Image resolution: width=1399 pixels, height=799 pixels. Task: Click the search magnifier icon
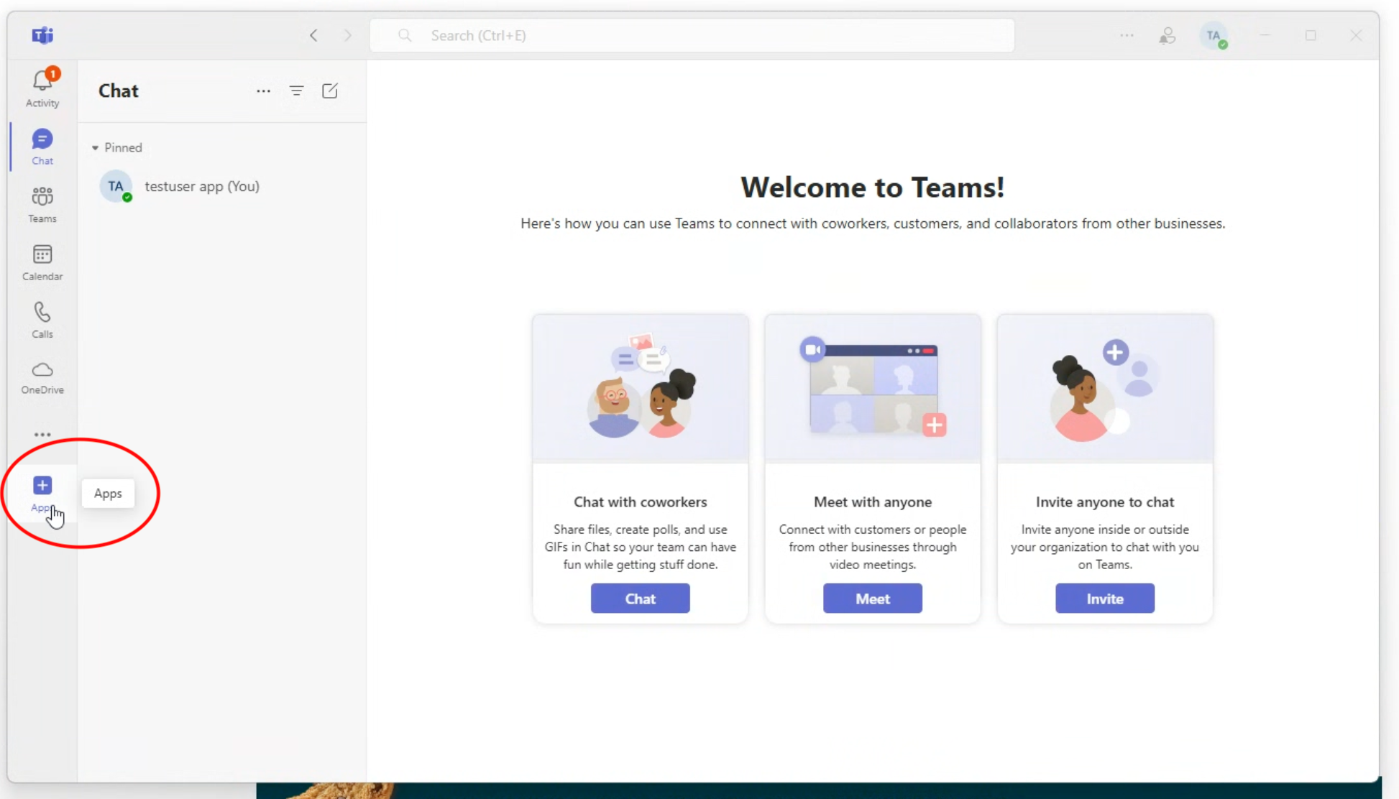[405, 35]
